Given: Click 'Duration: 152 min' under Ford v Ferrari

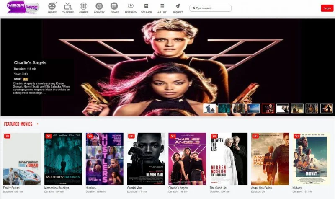Looking at the screenshot, I should (13, 192).
